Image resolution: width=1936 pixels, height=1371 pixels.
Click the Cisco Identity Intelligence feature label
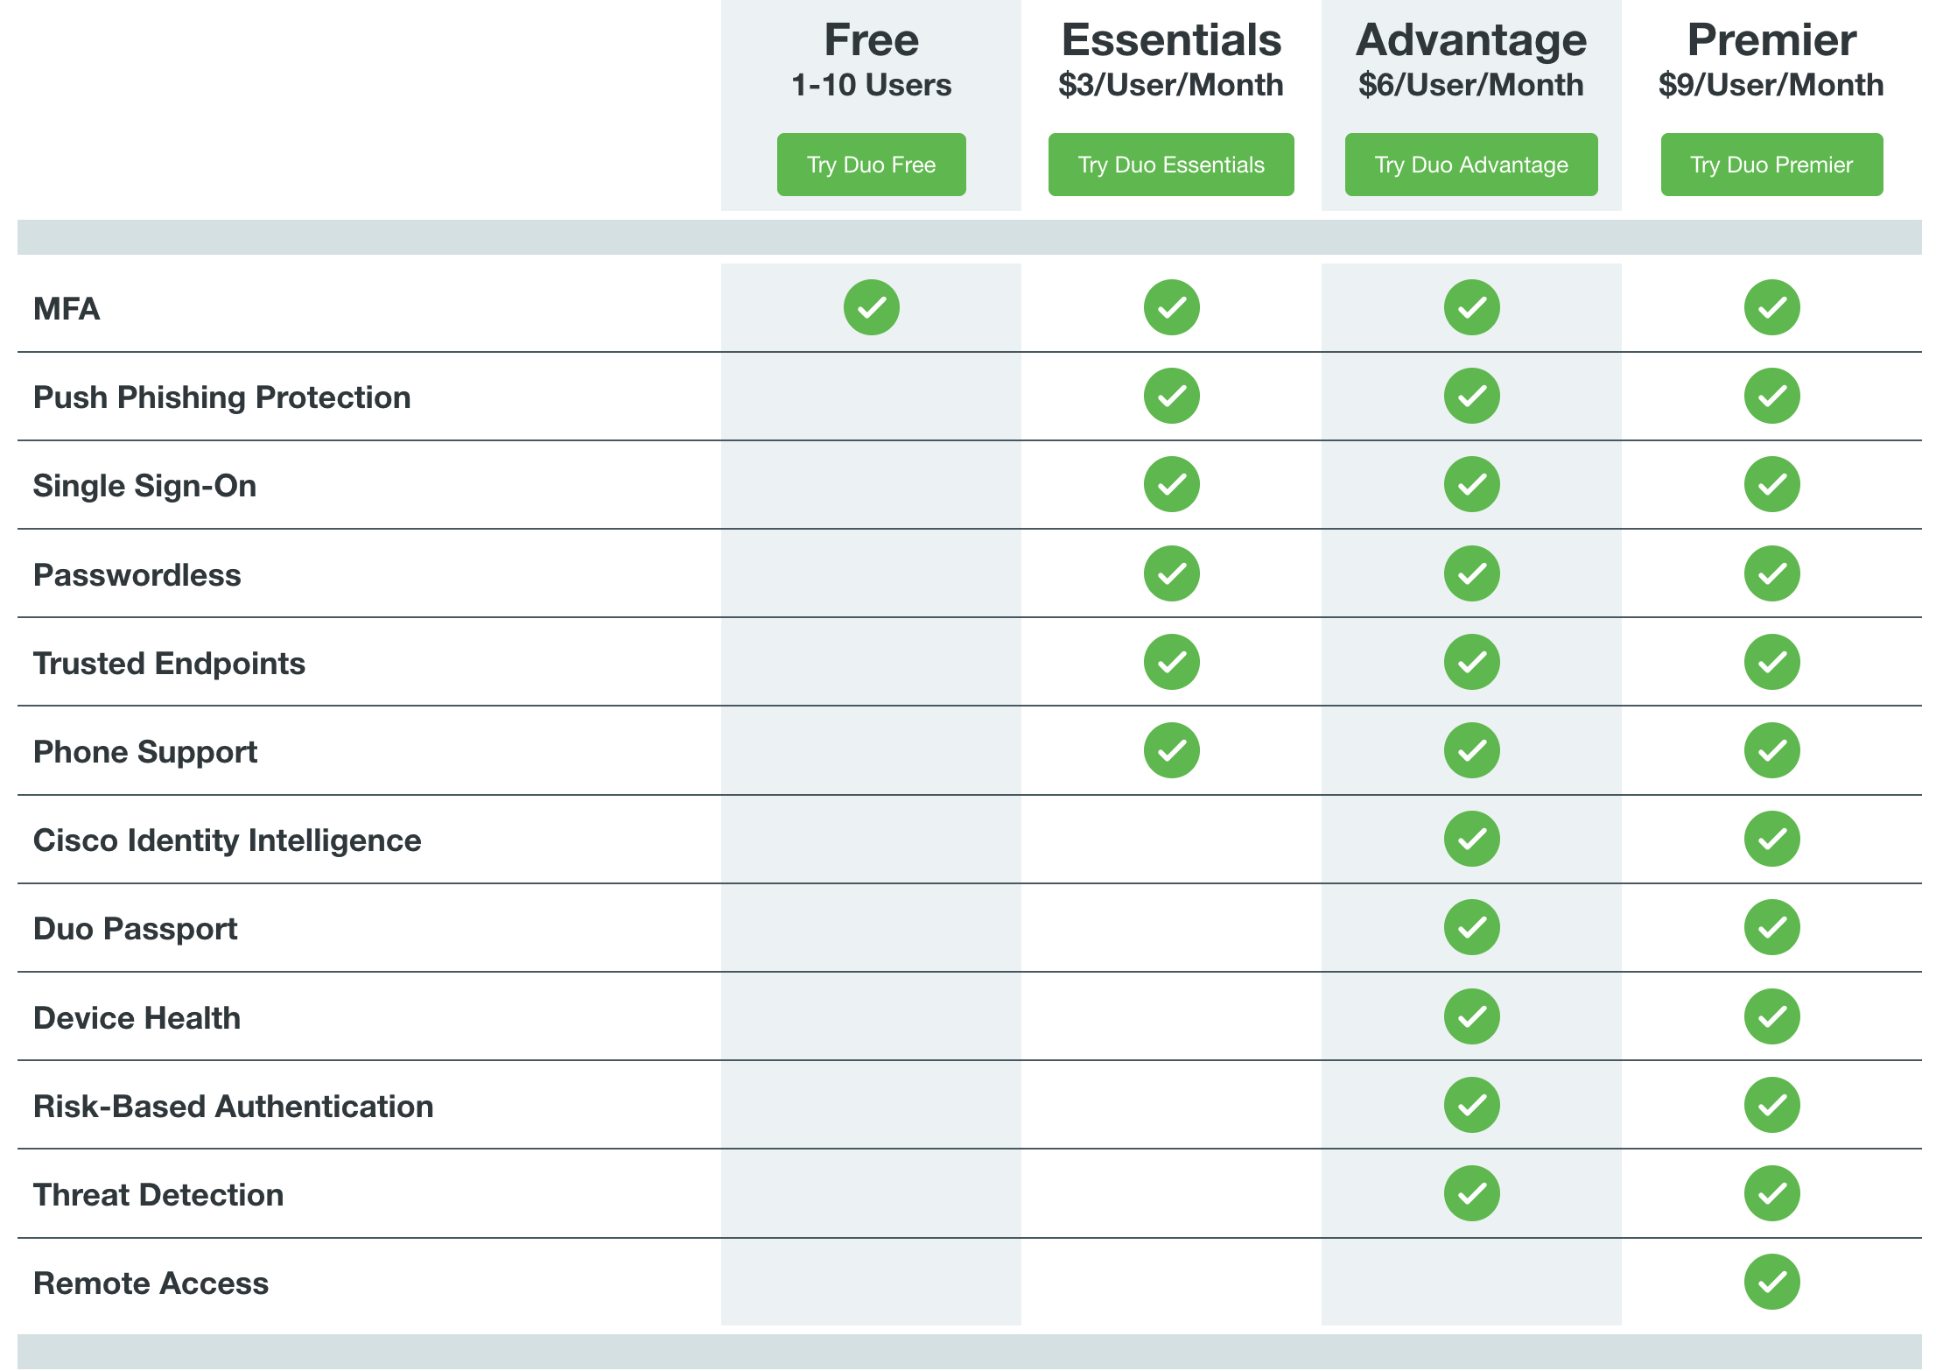pyautogui.click(x=228, y=840)
